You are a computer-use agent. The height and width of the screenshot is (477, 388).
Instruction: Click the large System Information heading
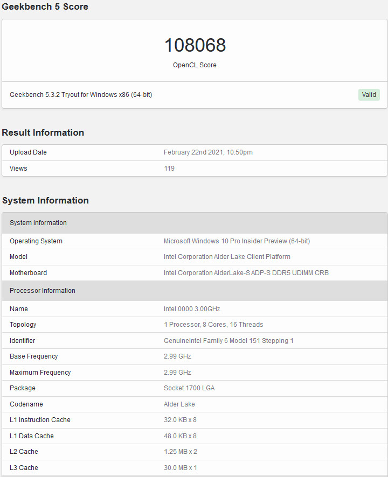pos(45,200)
